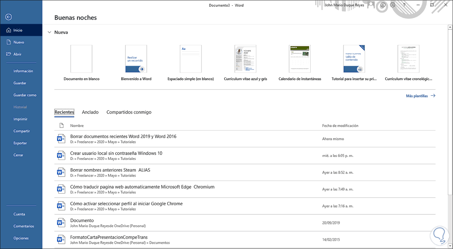This screenshot has height=249, width=453.
Task: Choose Currículum vitae cronológico template
Action: tap(409, 63)
